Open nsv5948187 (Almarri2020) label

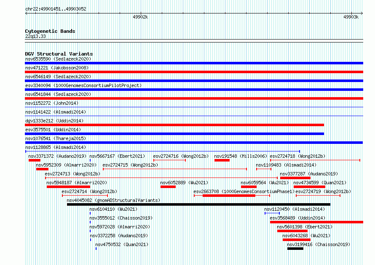pos(77,183)
